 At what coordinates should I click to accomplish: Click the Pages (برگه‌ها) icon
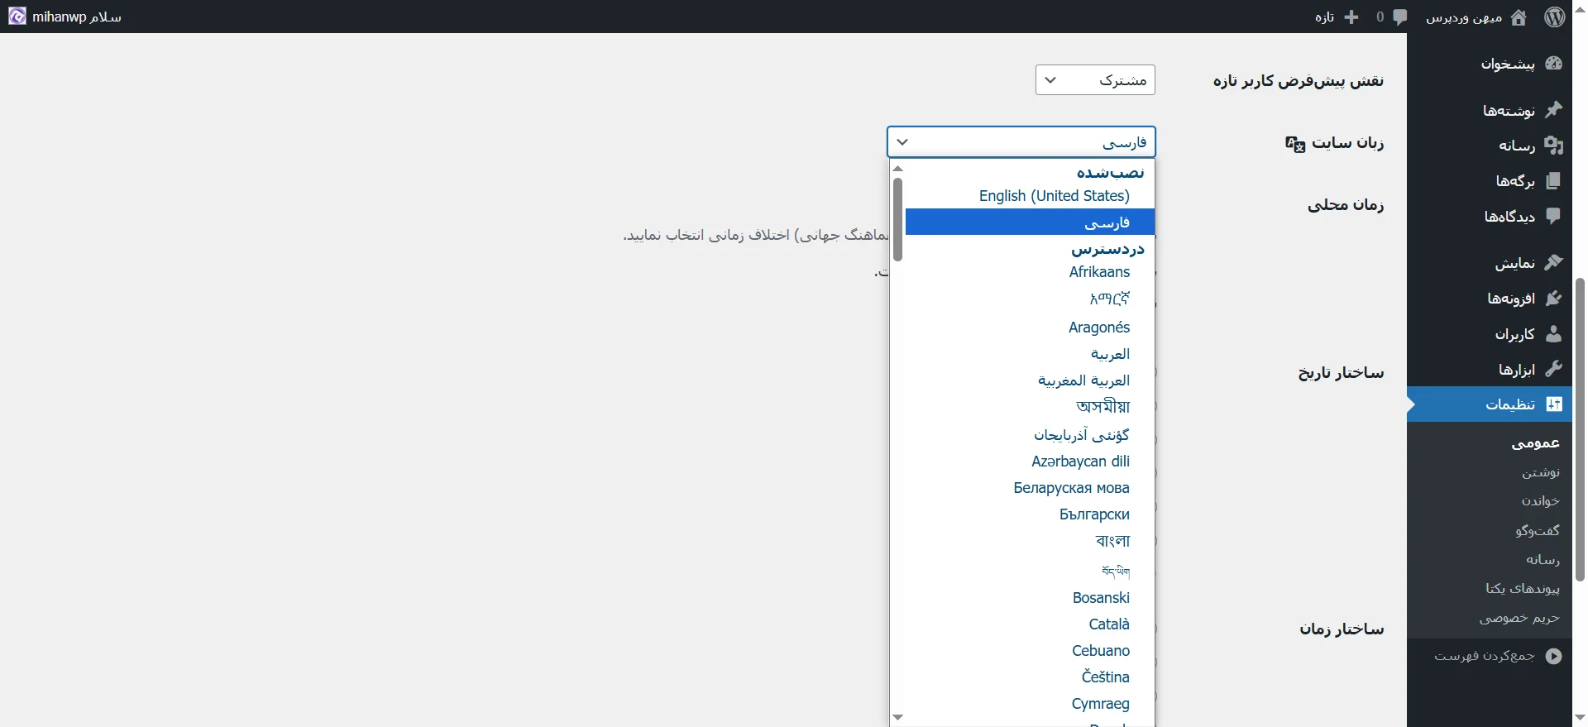[1554, 181]
